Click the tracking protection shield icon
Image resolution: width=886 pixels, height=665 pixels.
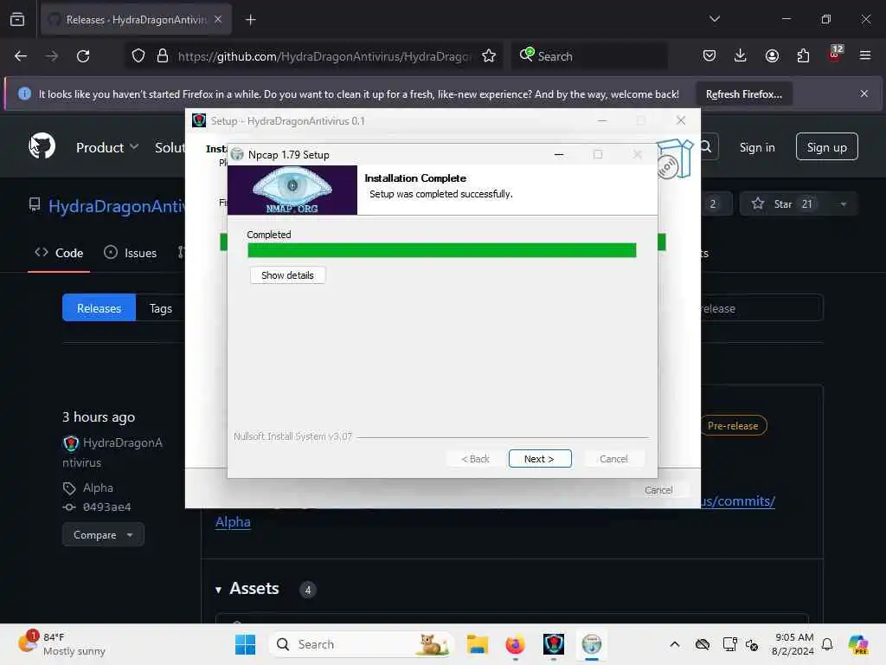click(x=138, y=56)
